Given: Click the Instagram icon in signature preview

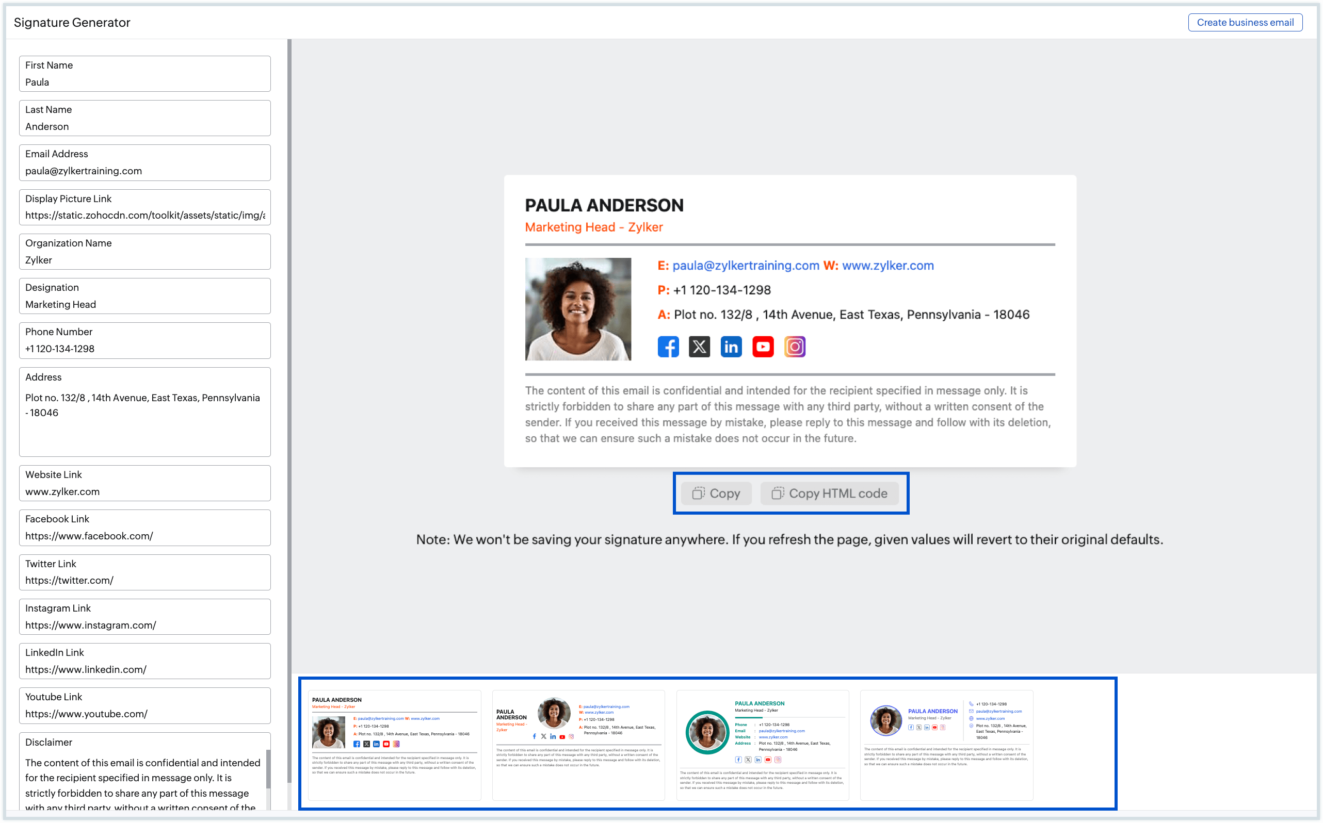Looking at the screenshot, I should (795, 347).
